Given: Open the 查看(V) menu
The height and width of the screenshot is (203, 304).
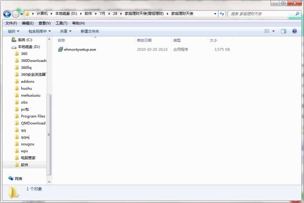Looking at the screenshot, I should click(x=45, y=23).
